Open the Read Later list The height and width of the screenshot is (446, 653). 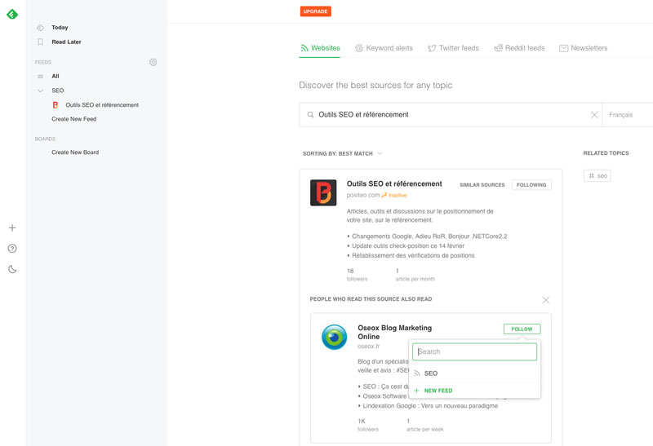[x=66, y=42]
